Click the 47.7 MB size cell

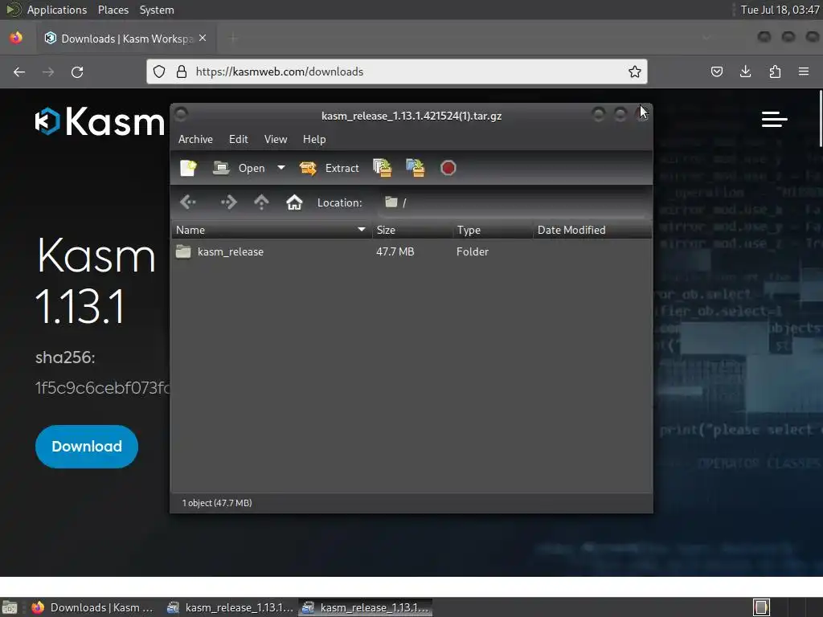(395, 251)
